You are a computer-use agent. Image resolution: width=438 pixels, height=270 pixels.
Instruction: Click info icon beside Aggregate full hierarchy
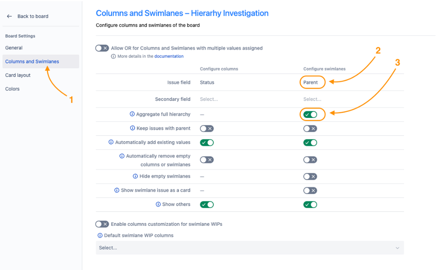(132, 114)
